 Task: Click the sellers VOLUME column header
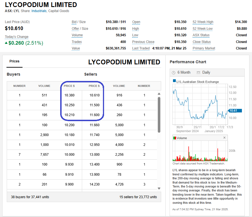coord(119,86)
